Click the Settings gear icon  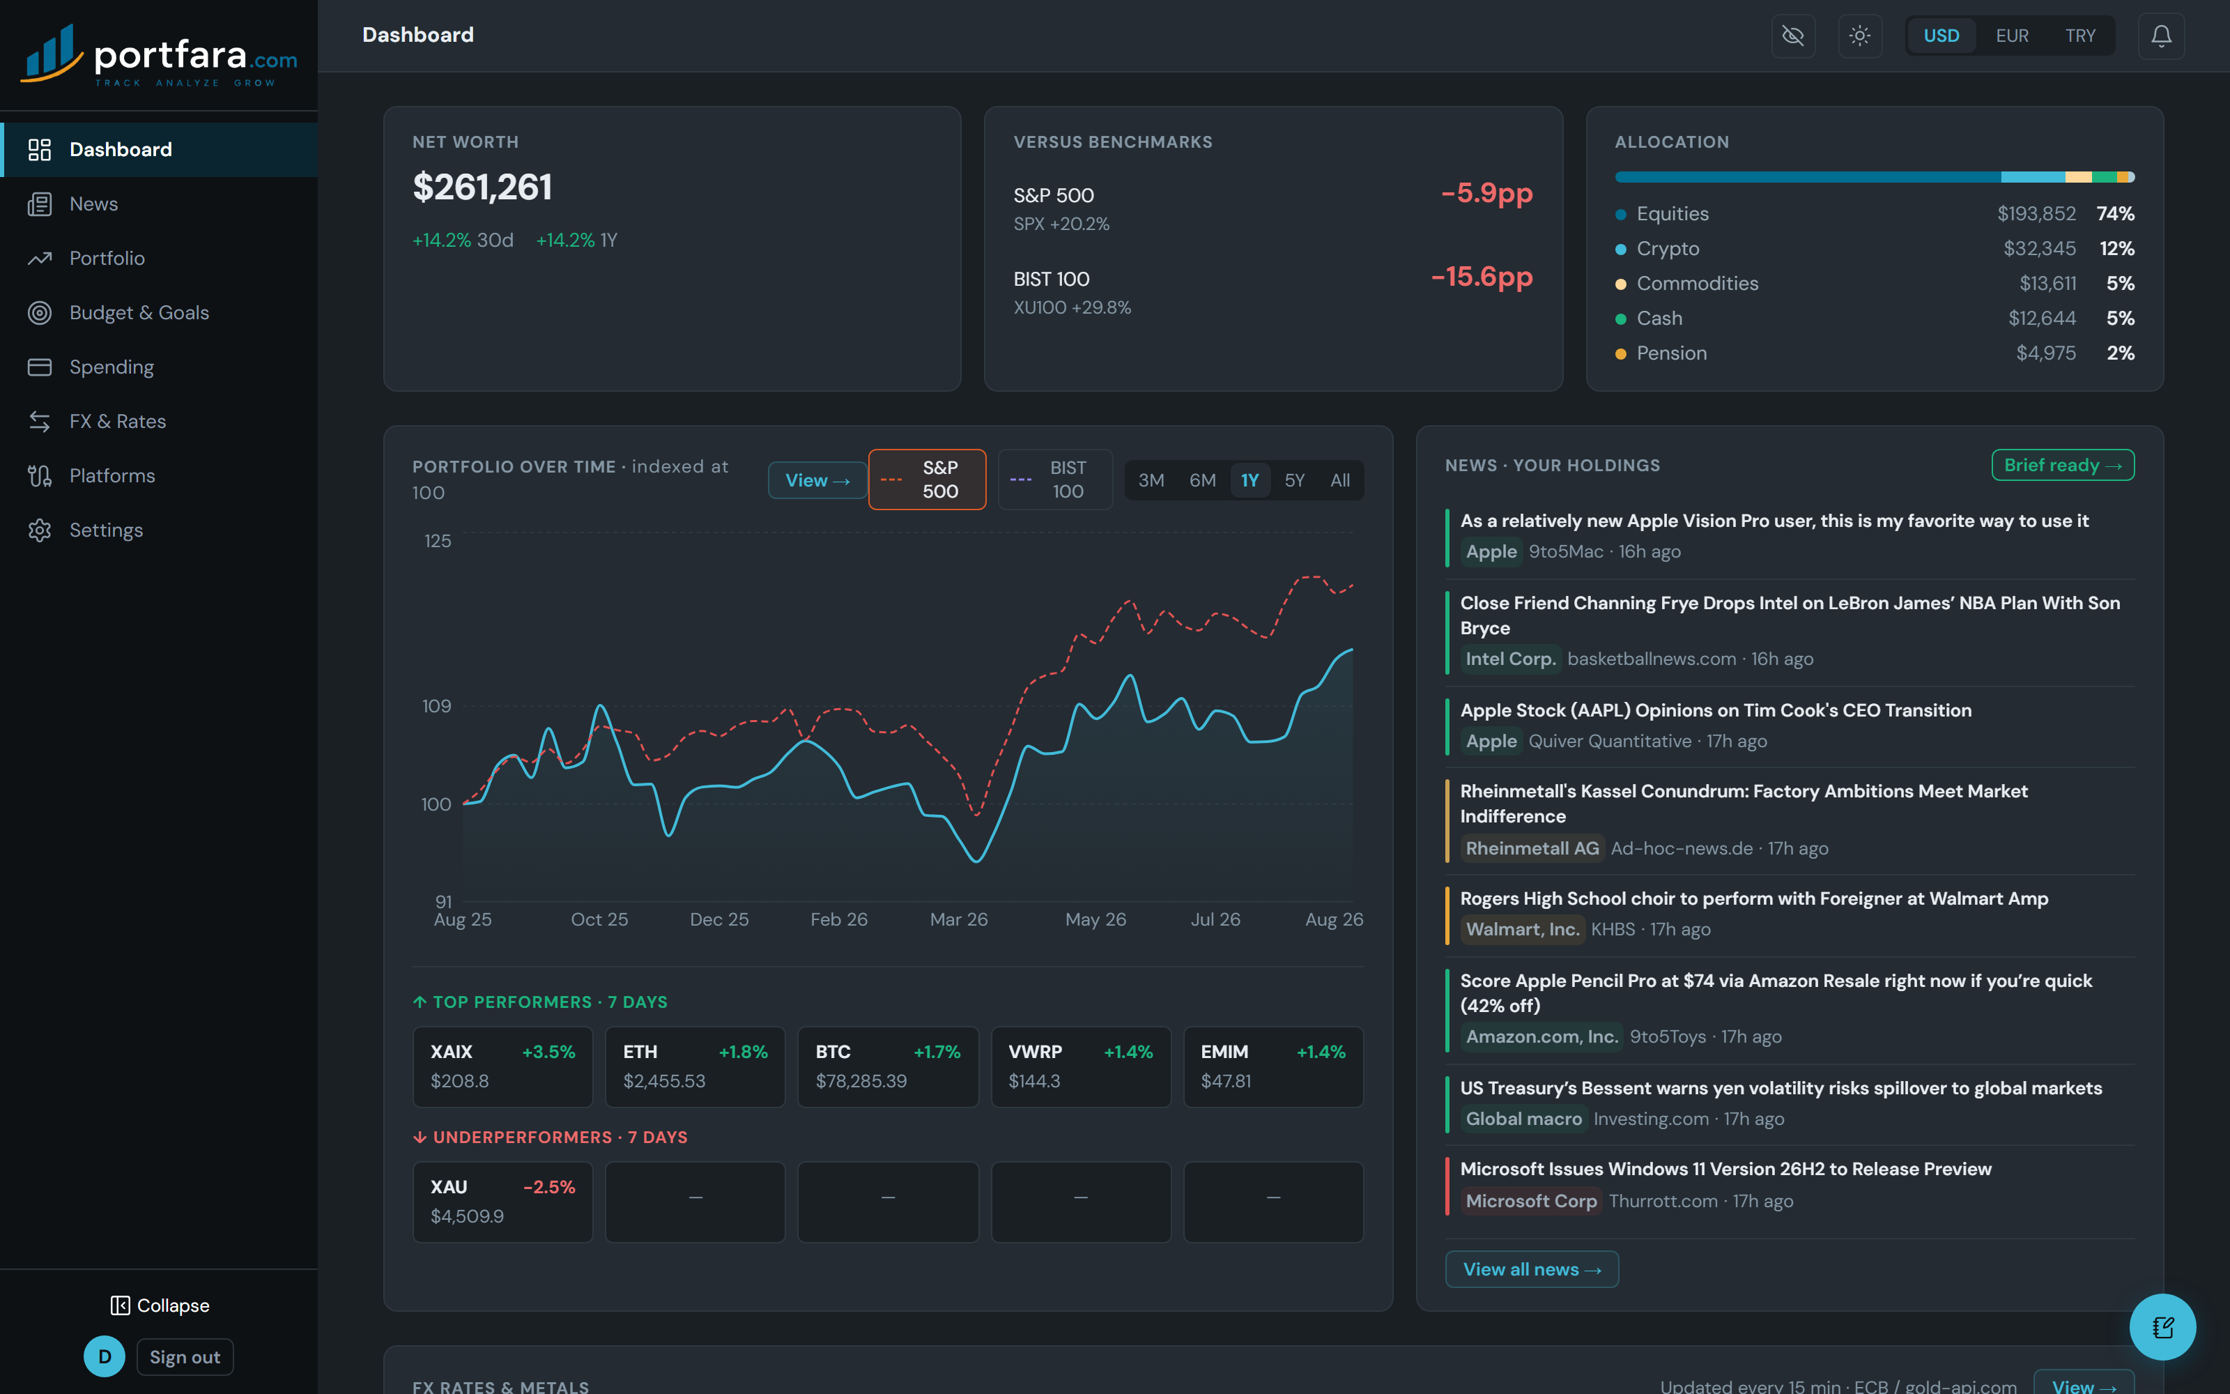coord(40,530)
